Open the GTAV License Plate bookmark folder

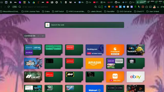pos(30,11)
